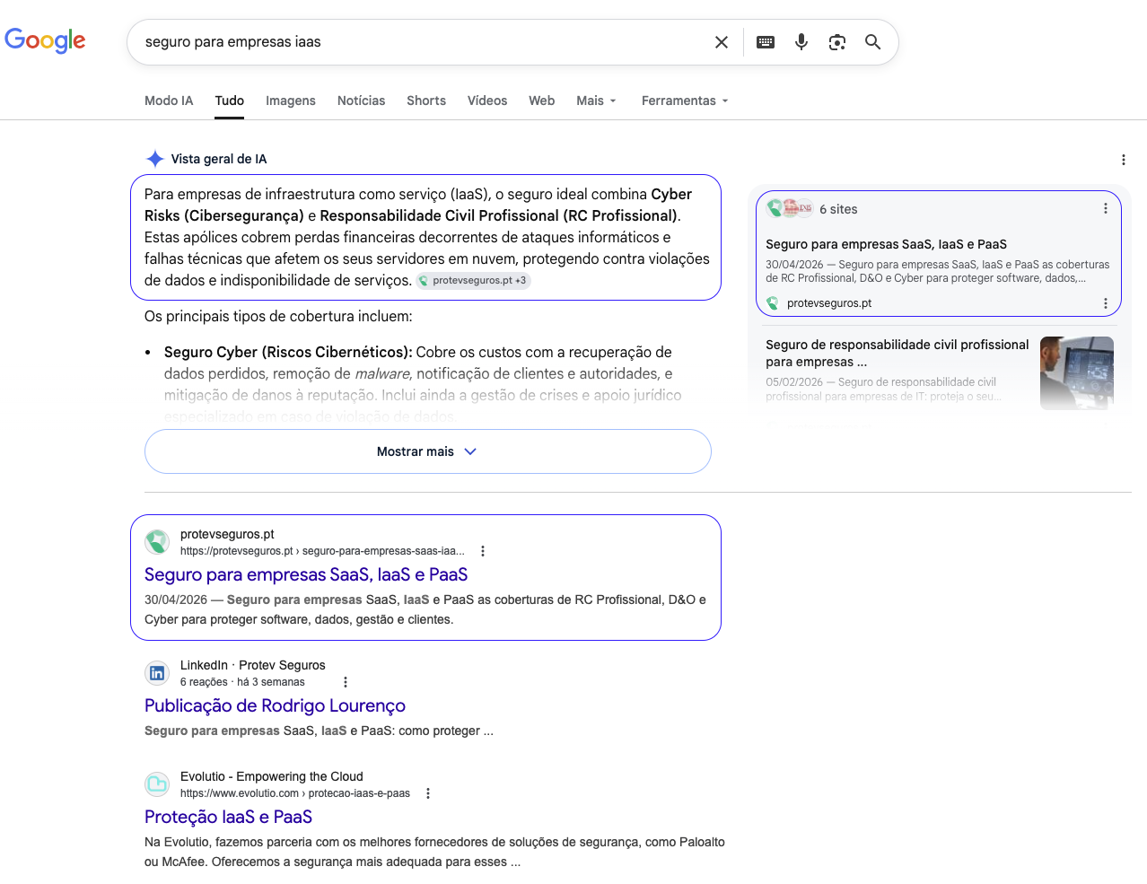Image resolution: width=1147 pixels, height=884 pixels.
Task: Open more options for protevseguros.pt result
Action: click(x=483, y=551)
